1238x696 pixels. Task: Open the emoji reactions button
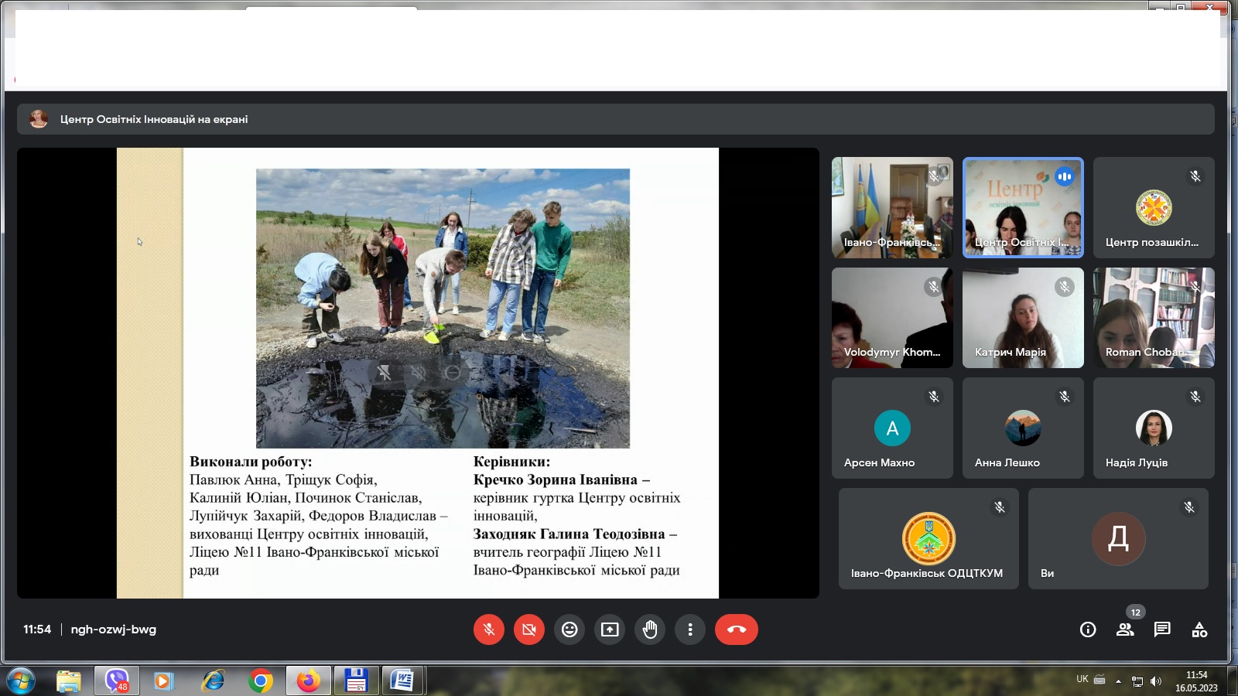[569, 629]
